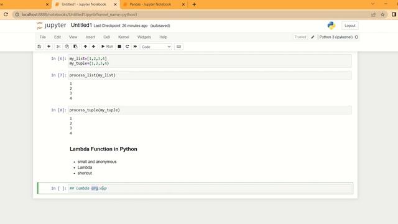Image resolution: width=398 pixels, height=224 pixels.
Task: Paste cells below using the toolbar icon
Action: click(x=75, y=47)
